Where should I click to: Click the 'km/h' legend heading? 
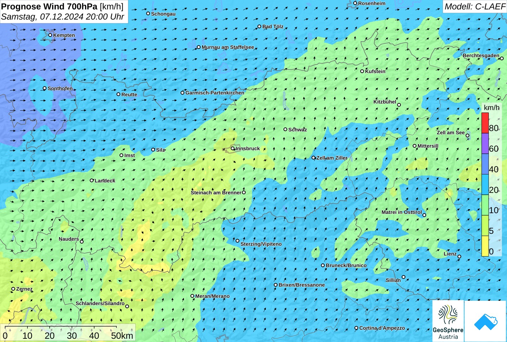point(491,107)
